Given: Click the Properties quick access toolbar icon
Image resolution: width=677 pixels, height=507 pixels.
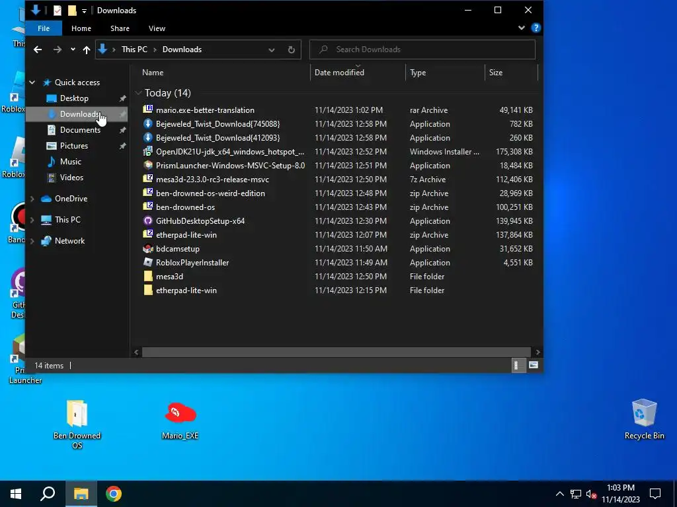Looking at the screenshot, I should click(58, 11).
